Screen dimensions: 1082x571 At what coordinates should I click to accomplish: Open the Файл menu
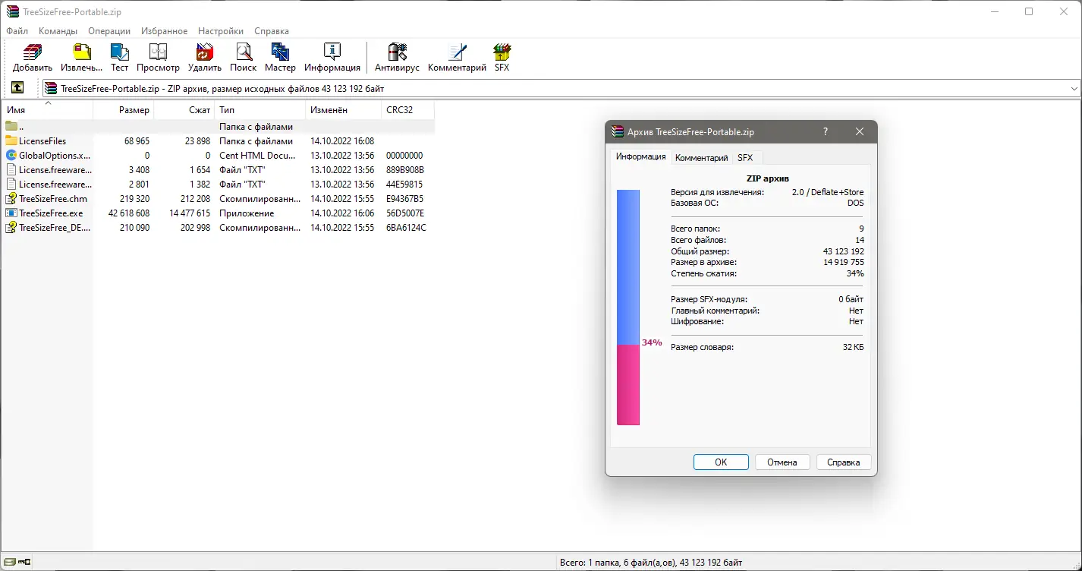tap(17, 31)
